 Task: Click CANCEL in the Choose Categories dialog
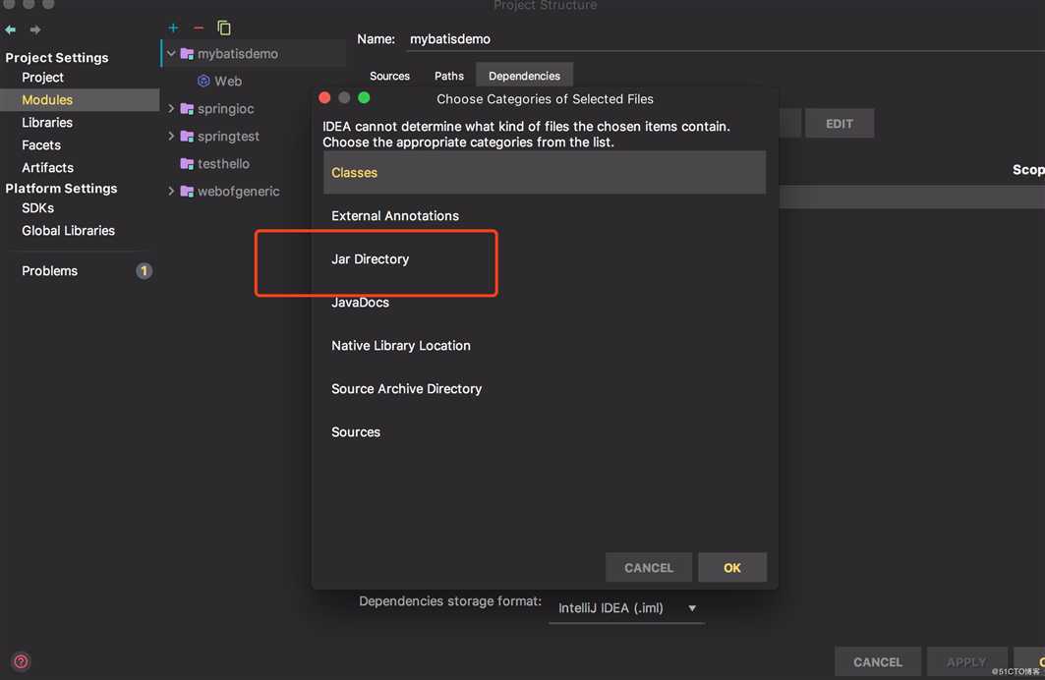[649, 567]
